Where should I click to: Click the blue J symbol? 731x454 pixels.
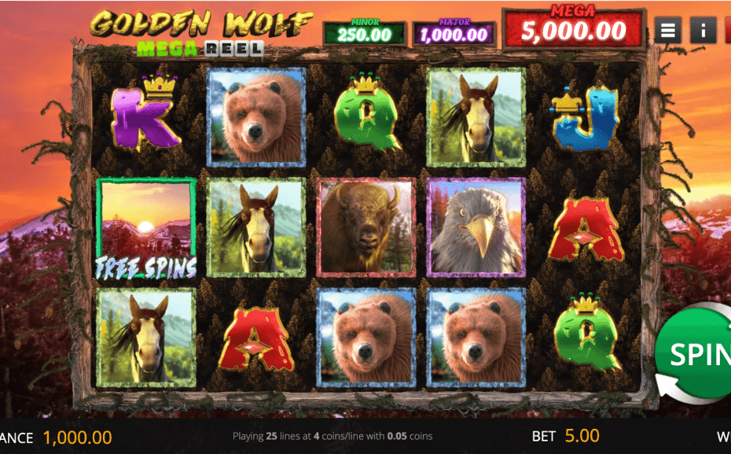[585, 119]
